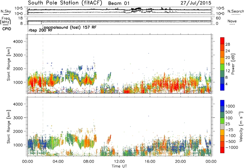Click the noise spike cluster near 14:00
Image resolution: width=244 pixels, height=168 pixels.
pos(136,10)
